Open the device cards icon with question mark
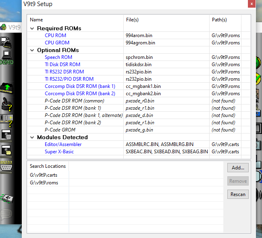Screen dimensions: 262x238 pyautogui.click(x=7, y=121)
